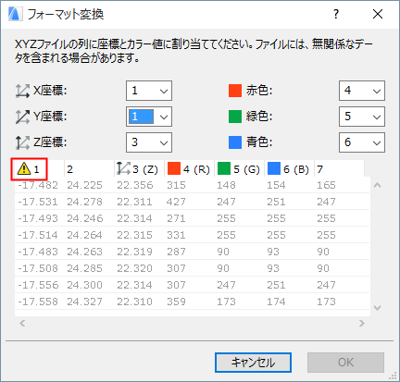Click the red swatch in 4 (R) header
Viewport: 400px width, 382px height.
pyautogui.click(x=174, y=168)
